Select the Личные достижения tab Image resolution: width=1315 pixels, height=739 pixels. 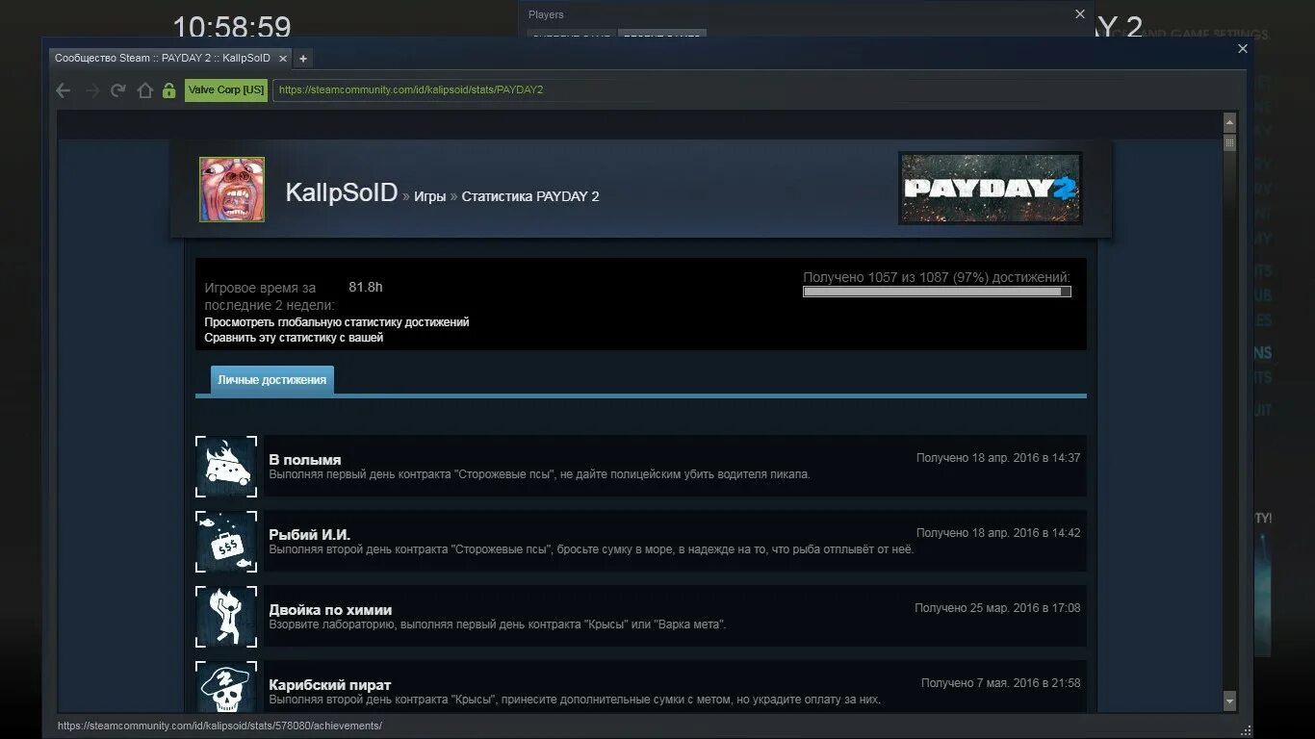272,380
